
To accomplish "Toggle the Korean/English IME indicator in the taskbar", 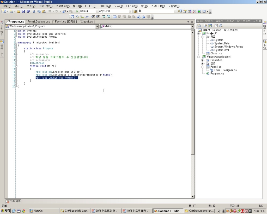I will [x=219, y=211].
